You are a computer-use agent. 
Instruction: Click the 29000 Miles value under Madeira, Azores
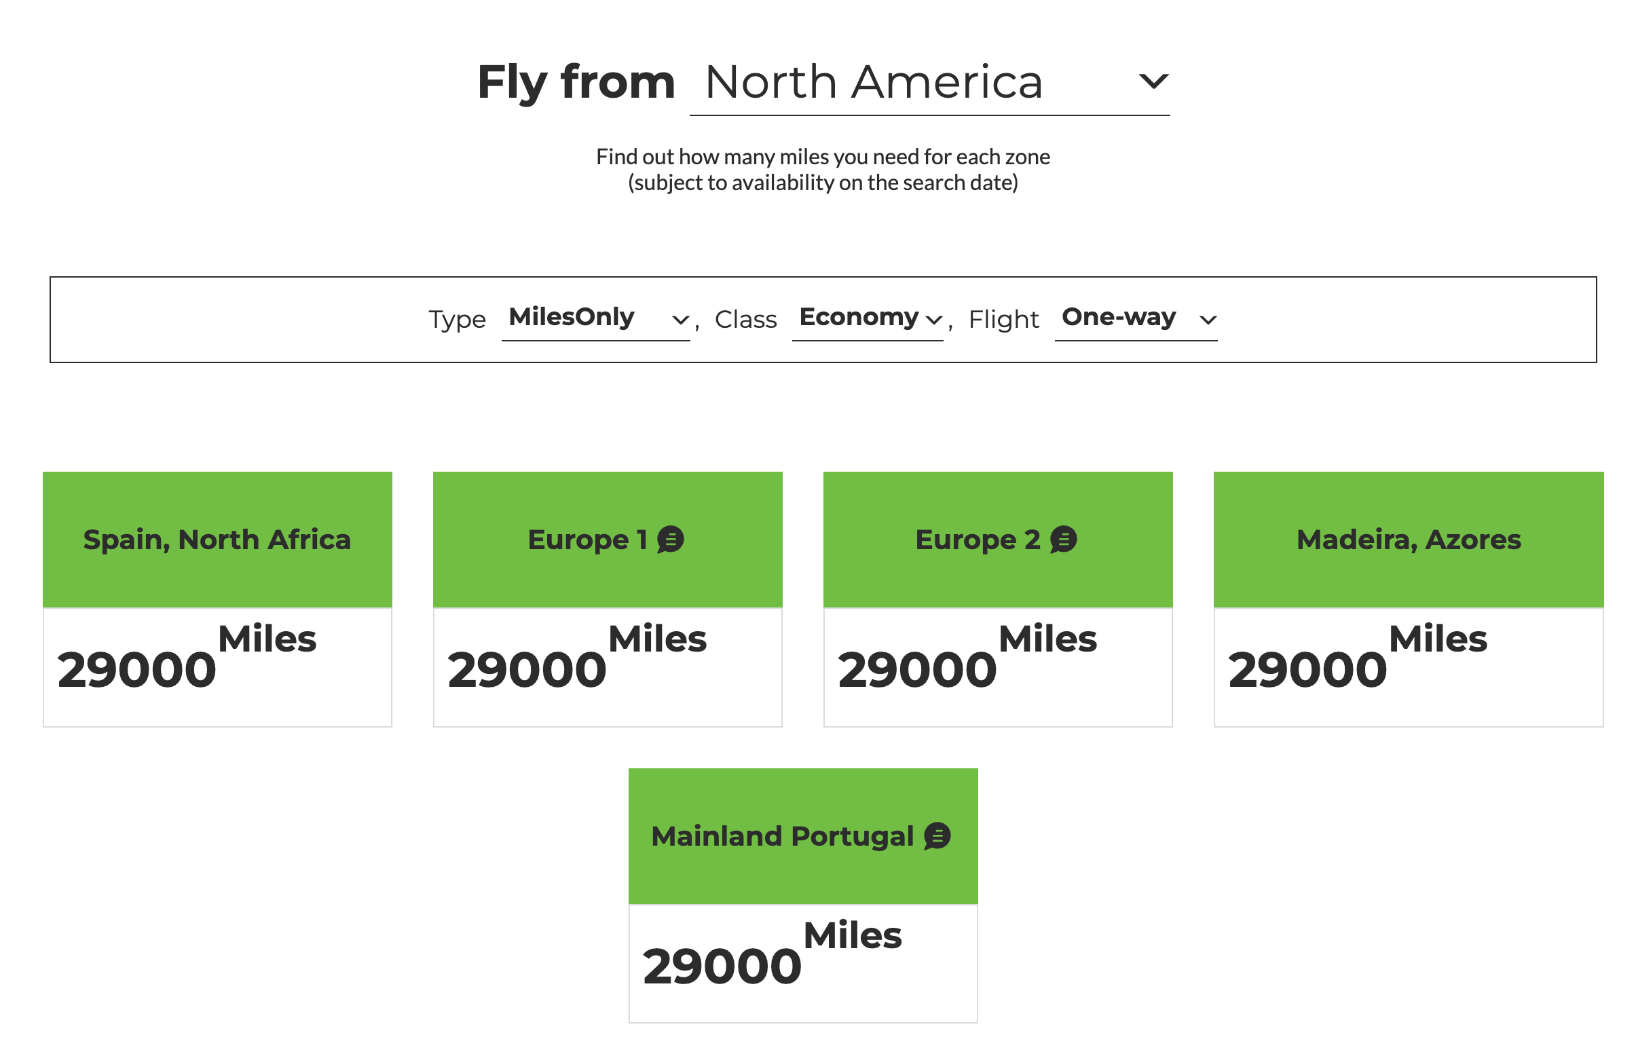point(1356,659)
